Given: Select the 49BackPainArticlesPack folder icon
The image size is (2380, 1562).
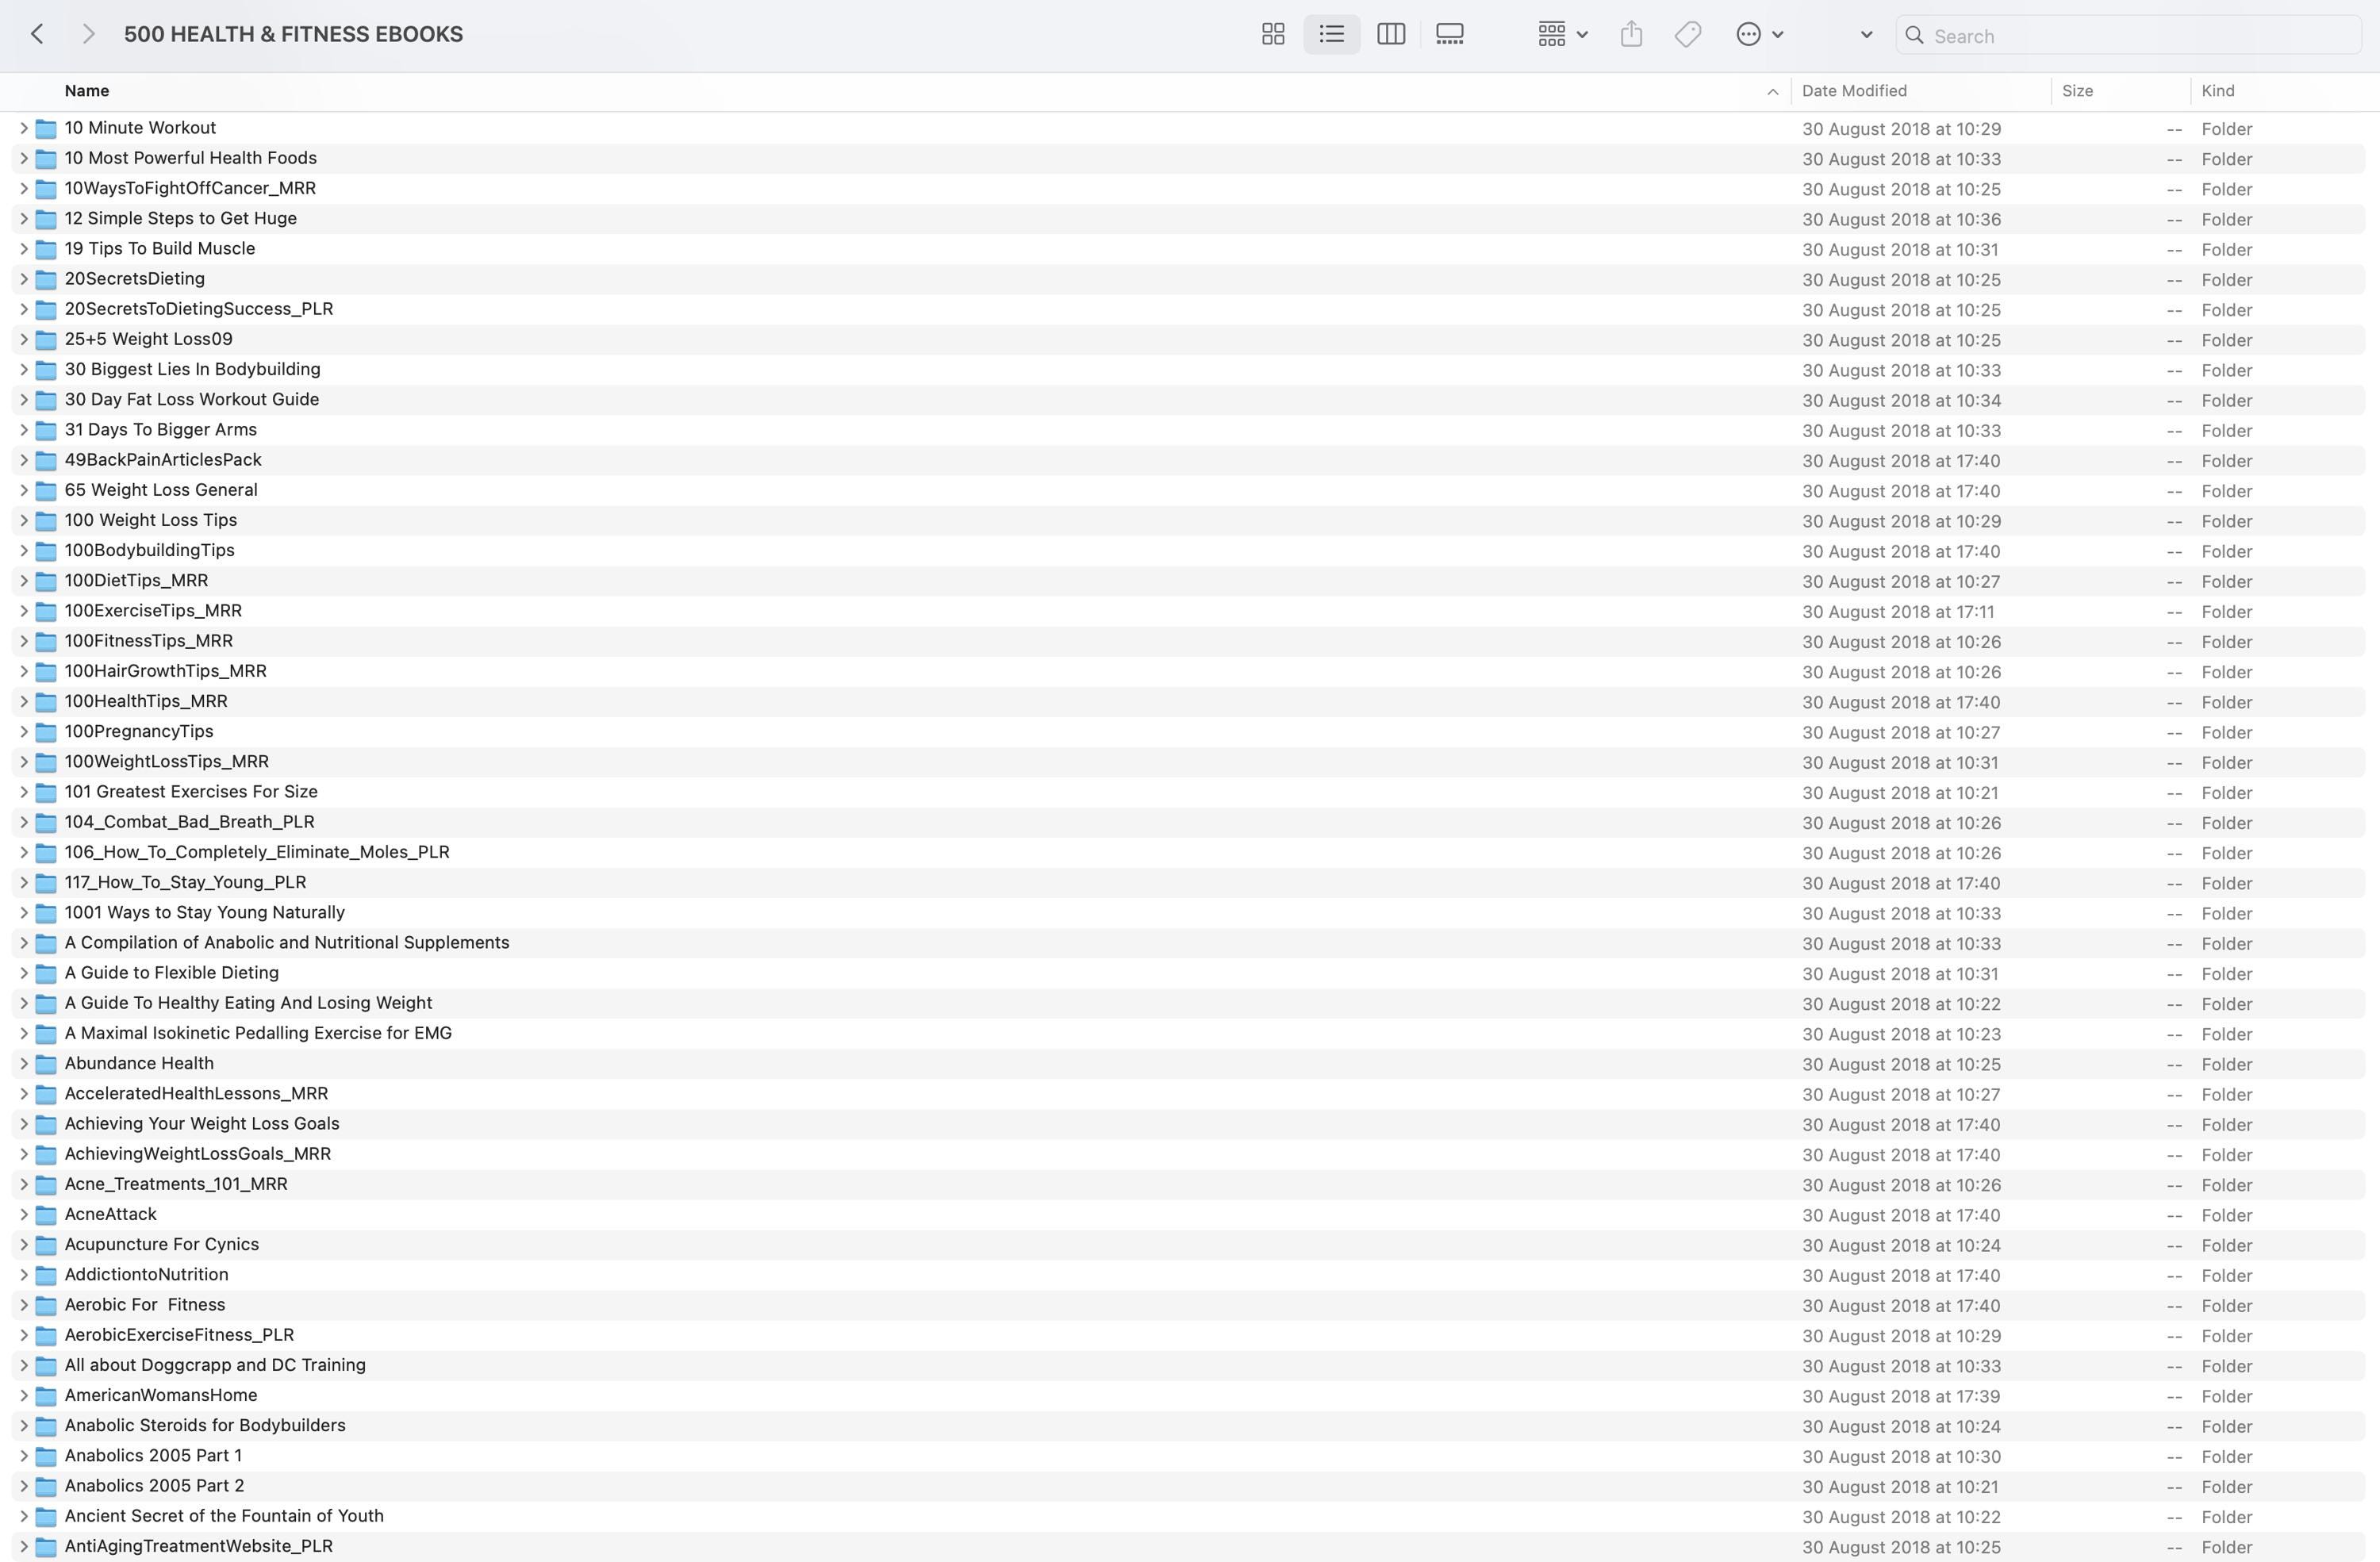Looking at the screenshot, I should click(46, 460).
